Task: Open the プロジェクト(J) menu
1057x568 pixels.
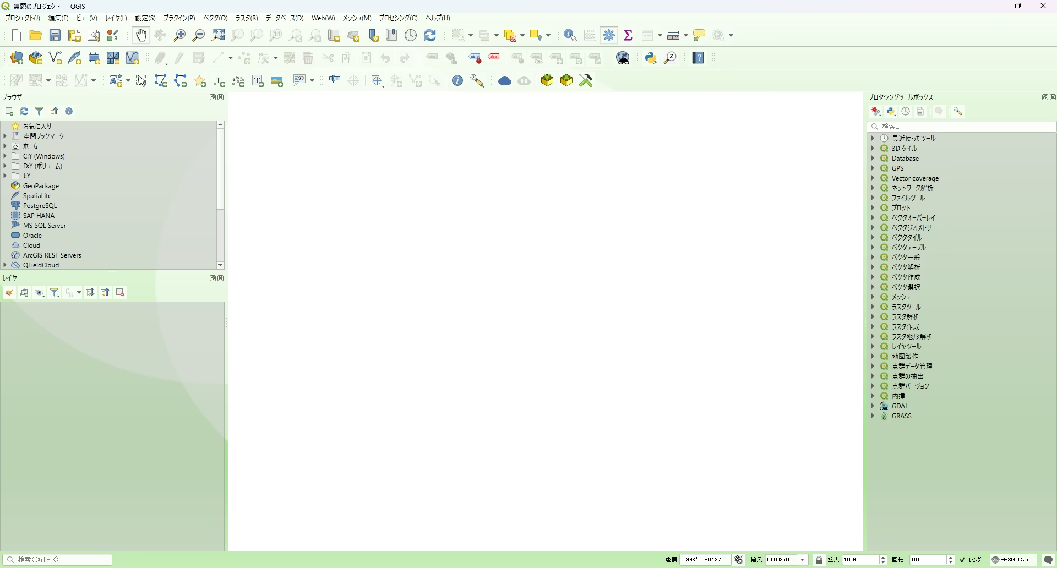Action: pos(23,18)
